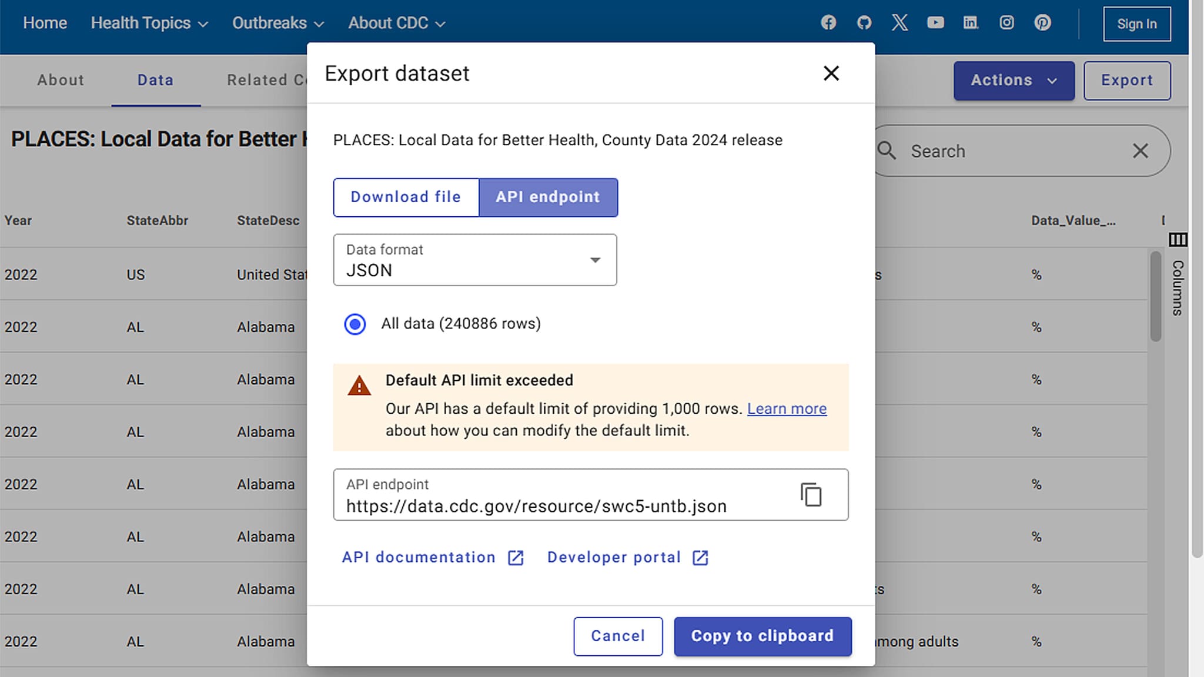1204x677 pixels.
Task: Click the copy to clipboard icon for API endpoint
Action: pyautogui.click(x=810, y=494)
